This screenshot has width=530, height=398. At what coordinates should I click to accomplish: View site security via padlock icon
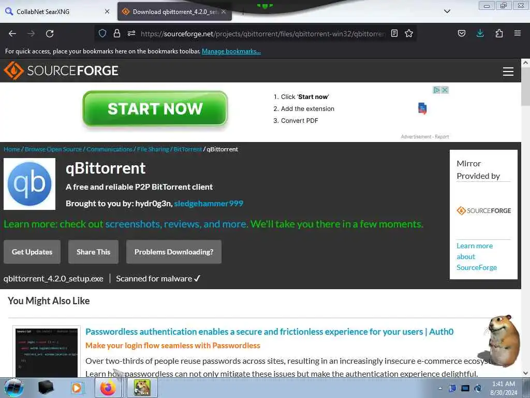tap(116, 33)
